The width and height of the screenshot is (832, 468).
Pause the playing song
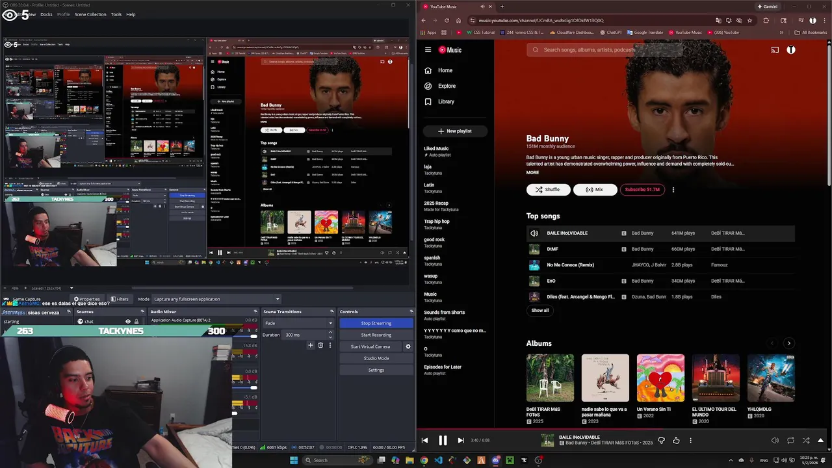[443, 441]
